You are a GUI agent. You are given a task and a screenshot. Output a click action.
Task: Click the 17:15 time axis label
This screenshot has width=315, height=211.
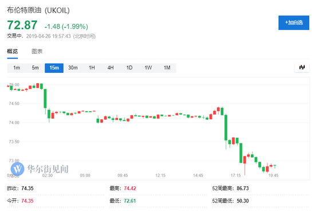(x=235, y=175)
